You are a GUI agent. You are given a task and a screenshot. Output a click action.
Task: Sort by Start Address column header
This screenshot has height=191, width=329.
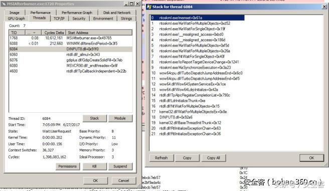point(99,33)
